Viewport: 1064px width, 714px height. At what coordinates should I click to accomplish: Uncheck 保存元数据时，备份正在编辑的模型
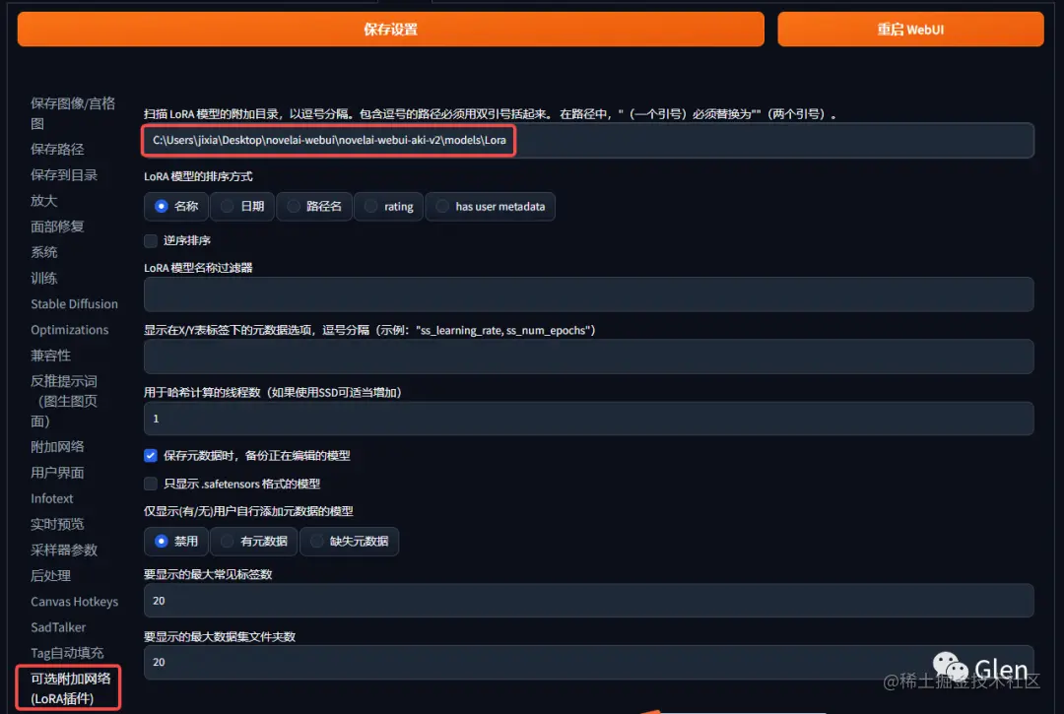point(151,456)
